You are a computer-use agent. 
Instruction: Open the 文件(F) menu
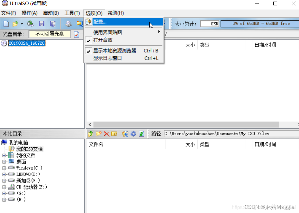click(9, 13)
